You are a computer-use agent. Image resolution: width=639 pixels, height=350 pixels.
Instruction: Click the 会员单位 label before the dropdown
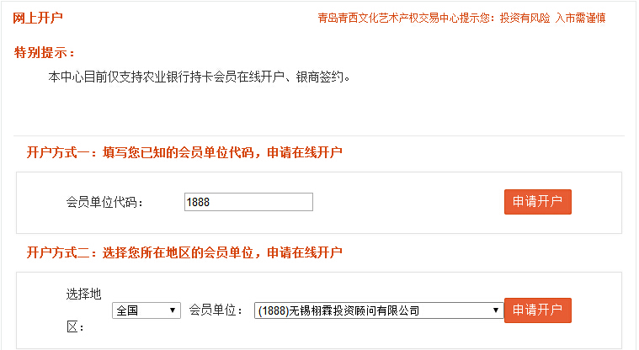(x=216, y=310)
